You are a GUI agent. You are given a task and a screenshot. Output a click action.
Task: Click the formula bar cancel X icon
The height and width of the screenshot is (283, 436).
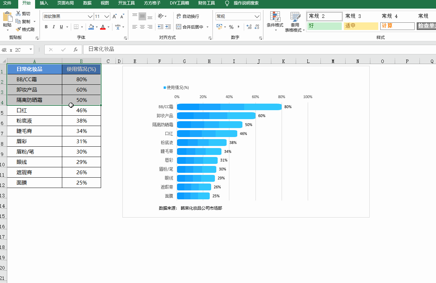51,50
